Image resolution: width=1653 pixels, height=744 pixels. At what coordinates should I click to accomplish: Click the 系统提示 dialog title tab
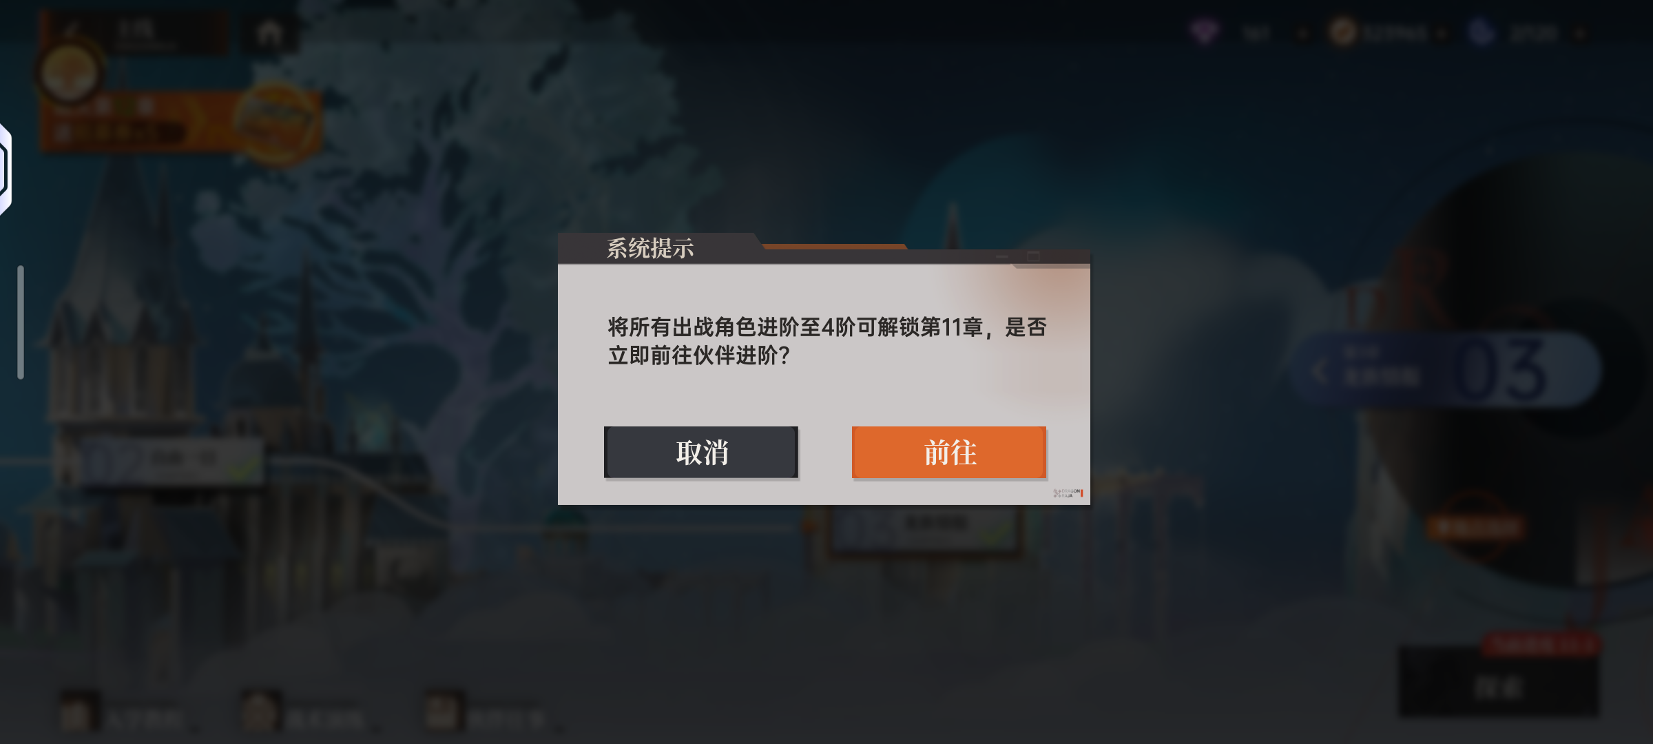tap(650, 248)
